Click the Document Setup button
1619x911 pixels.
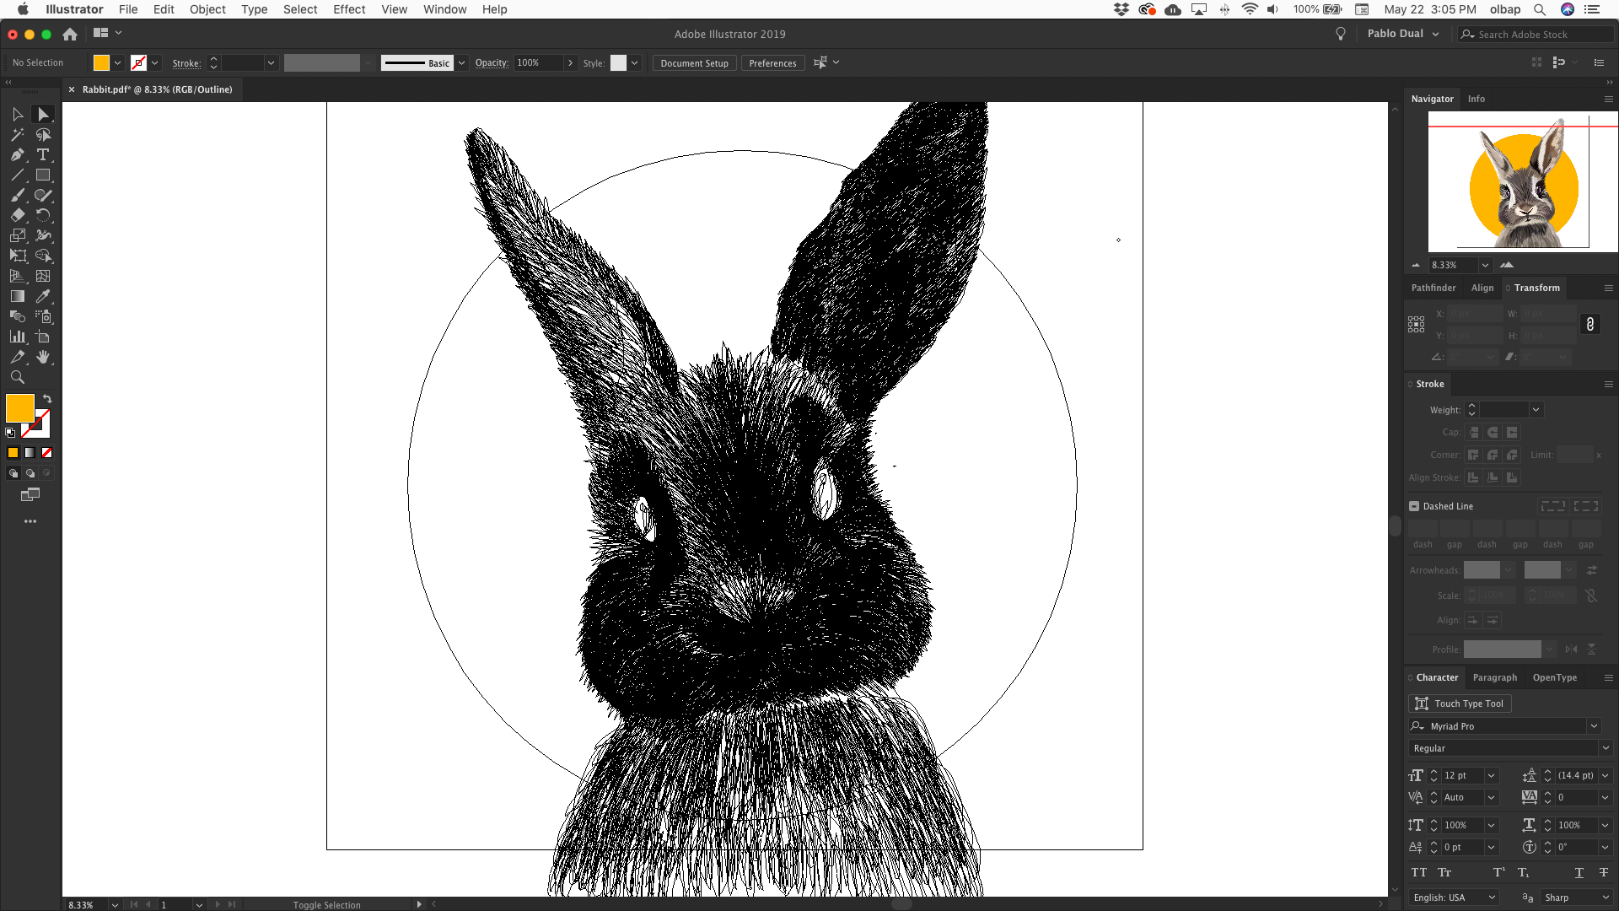pyautogui.click(x=694, y=63)
